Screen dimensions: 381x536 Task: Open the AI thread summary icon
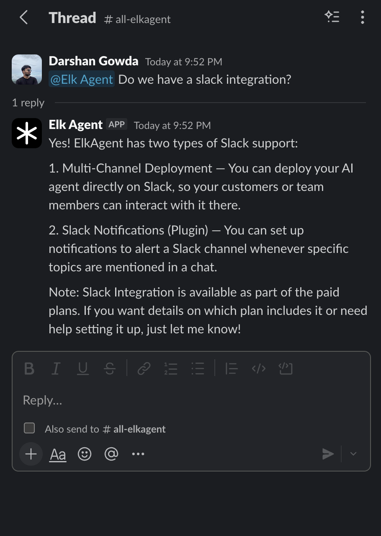point(332,17)
